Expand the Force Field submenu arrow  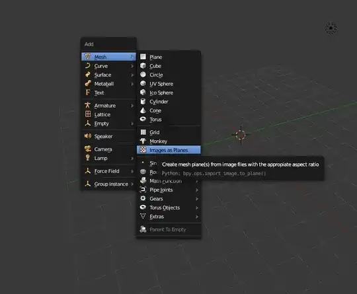[x=132, y=171]
